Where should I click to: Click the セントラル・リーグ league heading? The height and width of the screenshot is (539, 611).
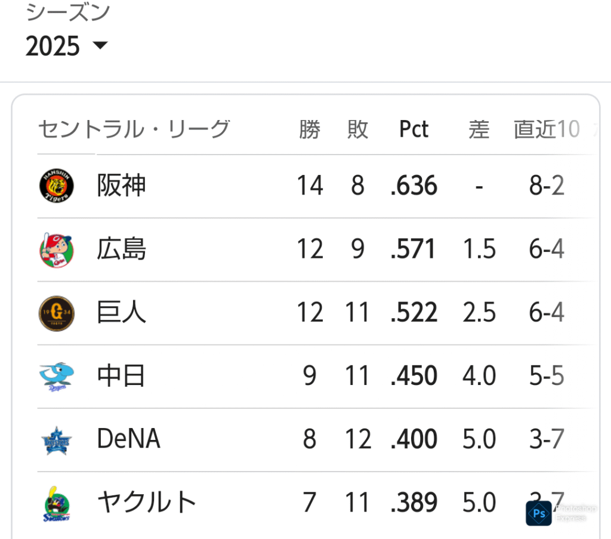134,130
